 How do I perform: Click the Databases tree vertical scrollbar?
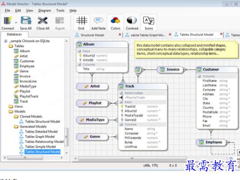66,136
